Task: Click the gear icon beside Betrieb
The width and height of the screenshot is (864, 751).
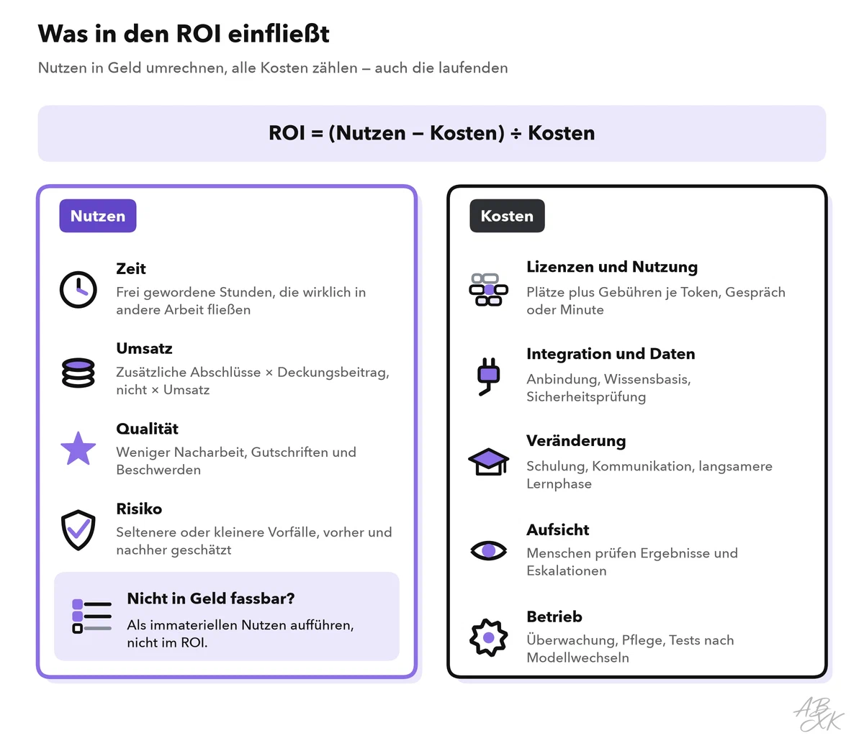Action: (488, 638)
